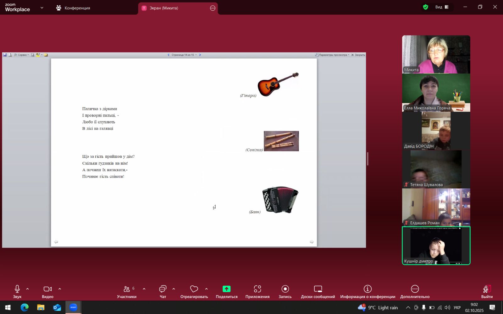Open the Chat panel (Чат)

coord(163,289)
